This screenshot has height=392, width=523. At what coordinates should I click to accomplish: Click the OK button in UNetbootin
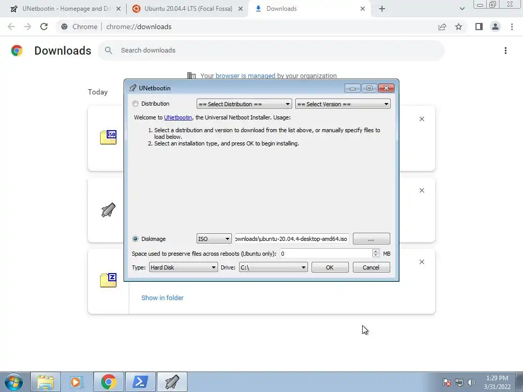(x=330, y=267)
